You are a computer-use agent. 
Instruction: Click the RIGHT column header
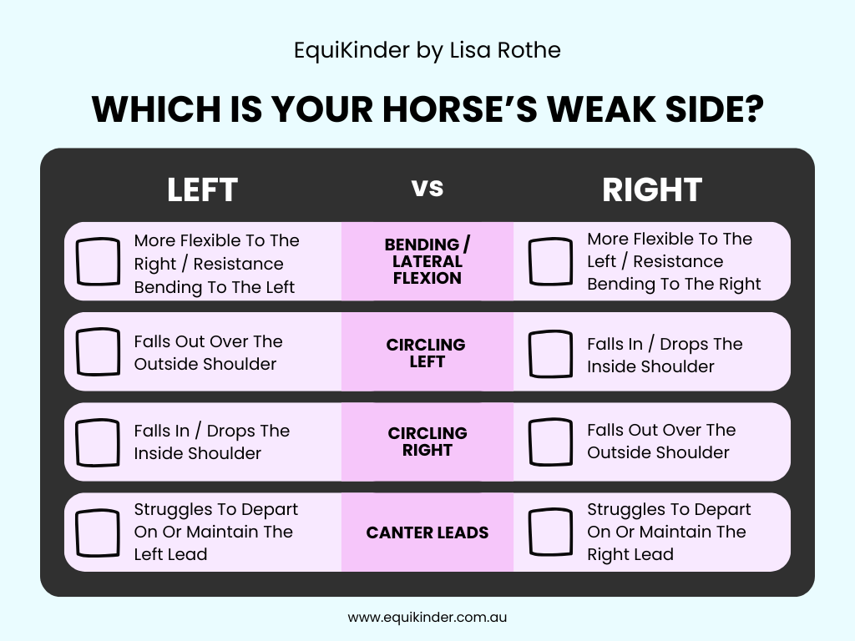pos(652,189)
